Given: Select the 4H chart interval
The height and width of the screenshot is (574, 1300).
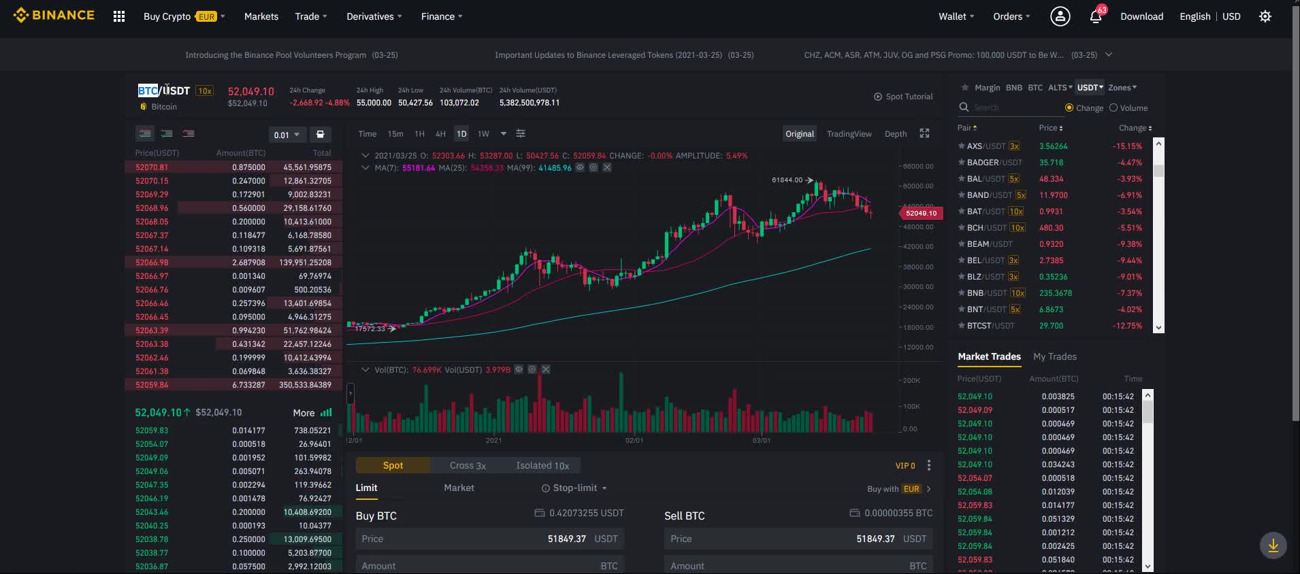Looking at the screenshot, I should pos(440,133).
